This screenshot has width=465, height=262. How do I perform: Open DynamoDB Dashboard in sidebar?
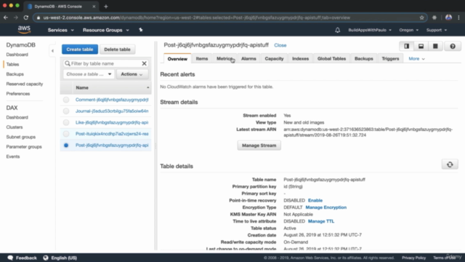coord(17,55)
